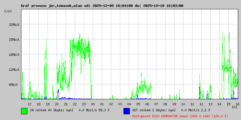Image resolution: width=241 pixels, height=120 pixels.
Task: Click the [/s] unit label
Action: (8, 11)
